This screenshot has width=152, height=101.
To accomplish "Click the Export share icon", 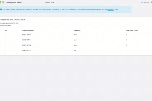I will 142,2.
